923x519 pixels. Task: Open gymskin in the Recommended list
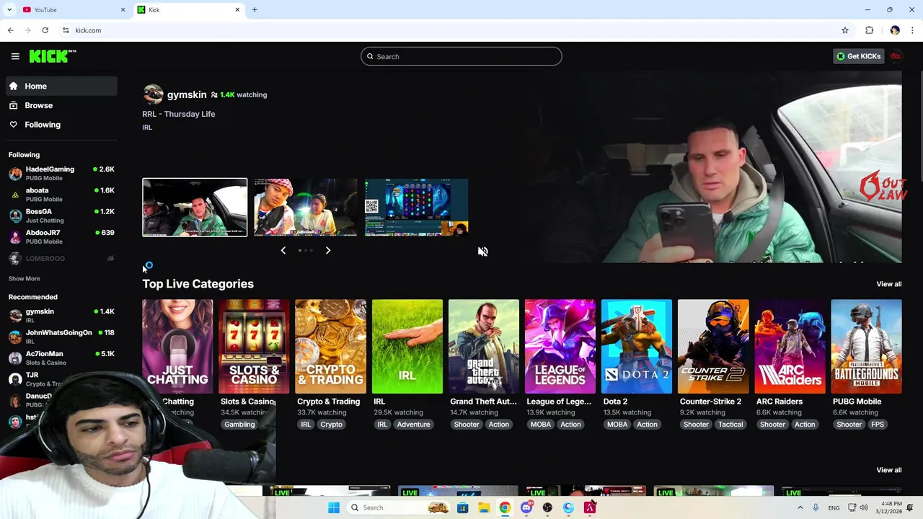(61, 315)
